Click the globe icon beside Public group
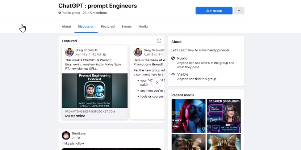 click(60, 13)
